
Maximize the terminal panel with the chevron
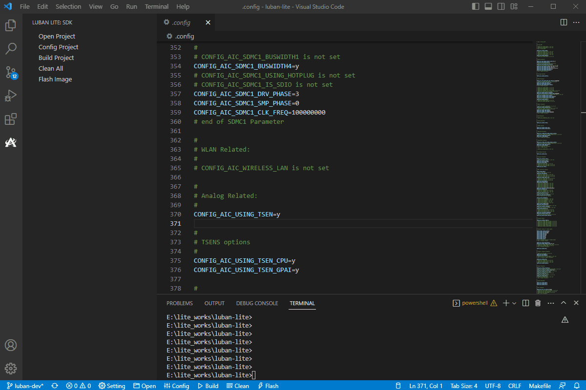tap(563, 303)
